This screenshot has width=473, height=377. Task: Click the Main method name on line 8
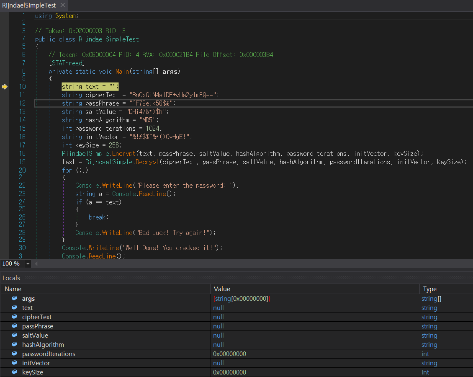(x=122, y=72)
